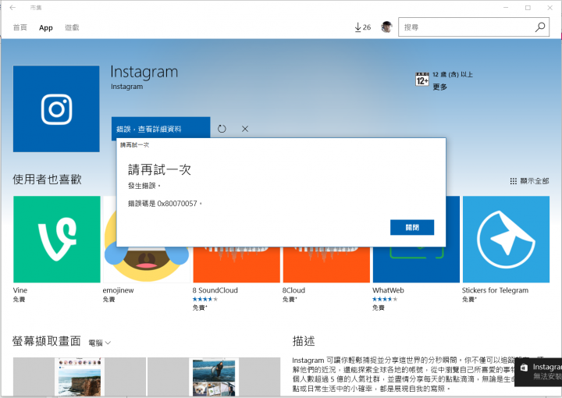Image resolution: width=562 pixels, height=398 pixels.
Task: Open downloads queue showing 26
Action: pos(362,27)
